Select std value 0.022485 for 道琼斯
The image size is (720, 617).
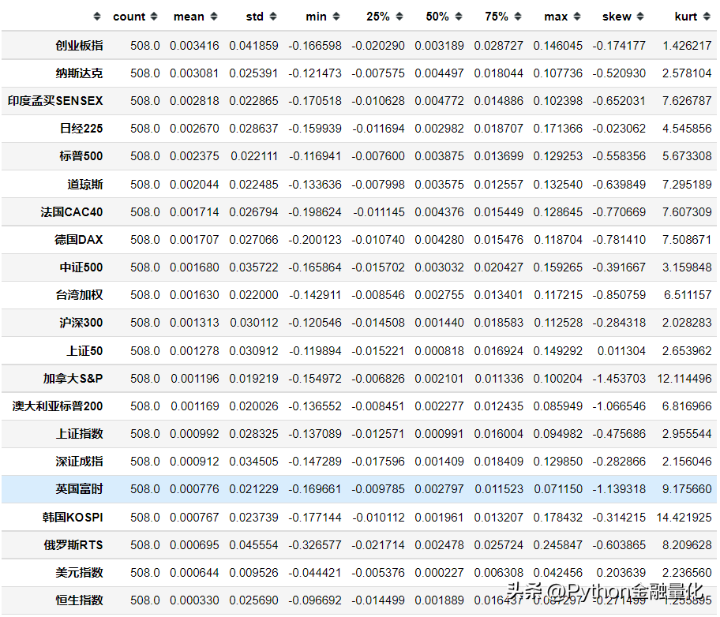pos(254,184)
